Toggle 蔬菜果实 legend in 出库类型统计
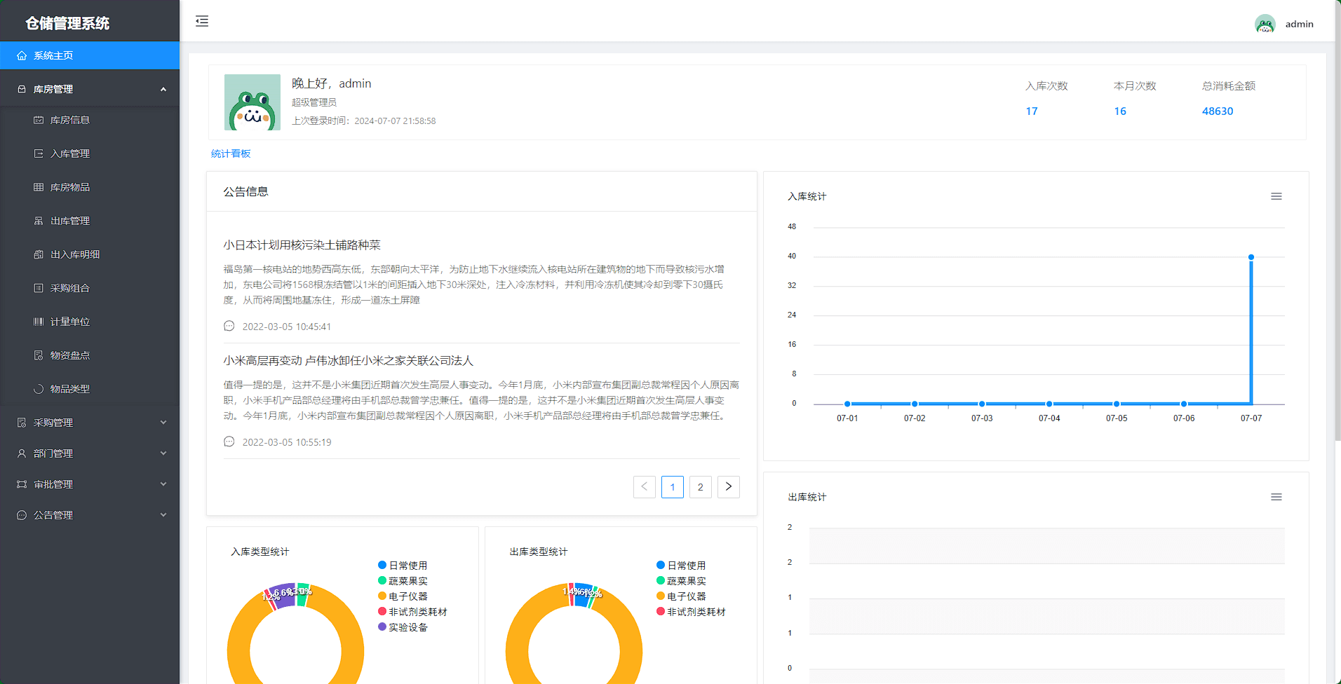This screenshot has width=1341, height=684. [x=681, y=581]
